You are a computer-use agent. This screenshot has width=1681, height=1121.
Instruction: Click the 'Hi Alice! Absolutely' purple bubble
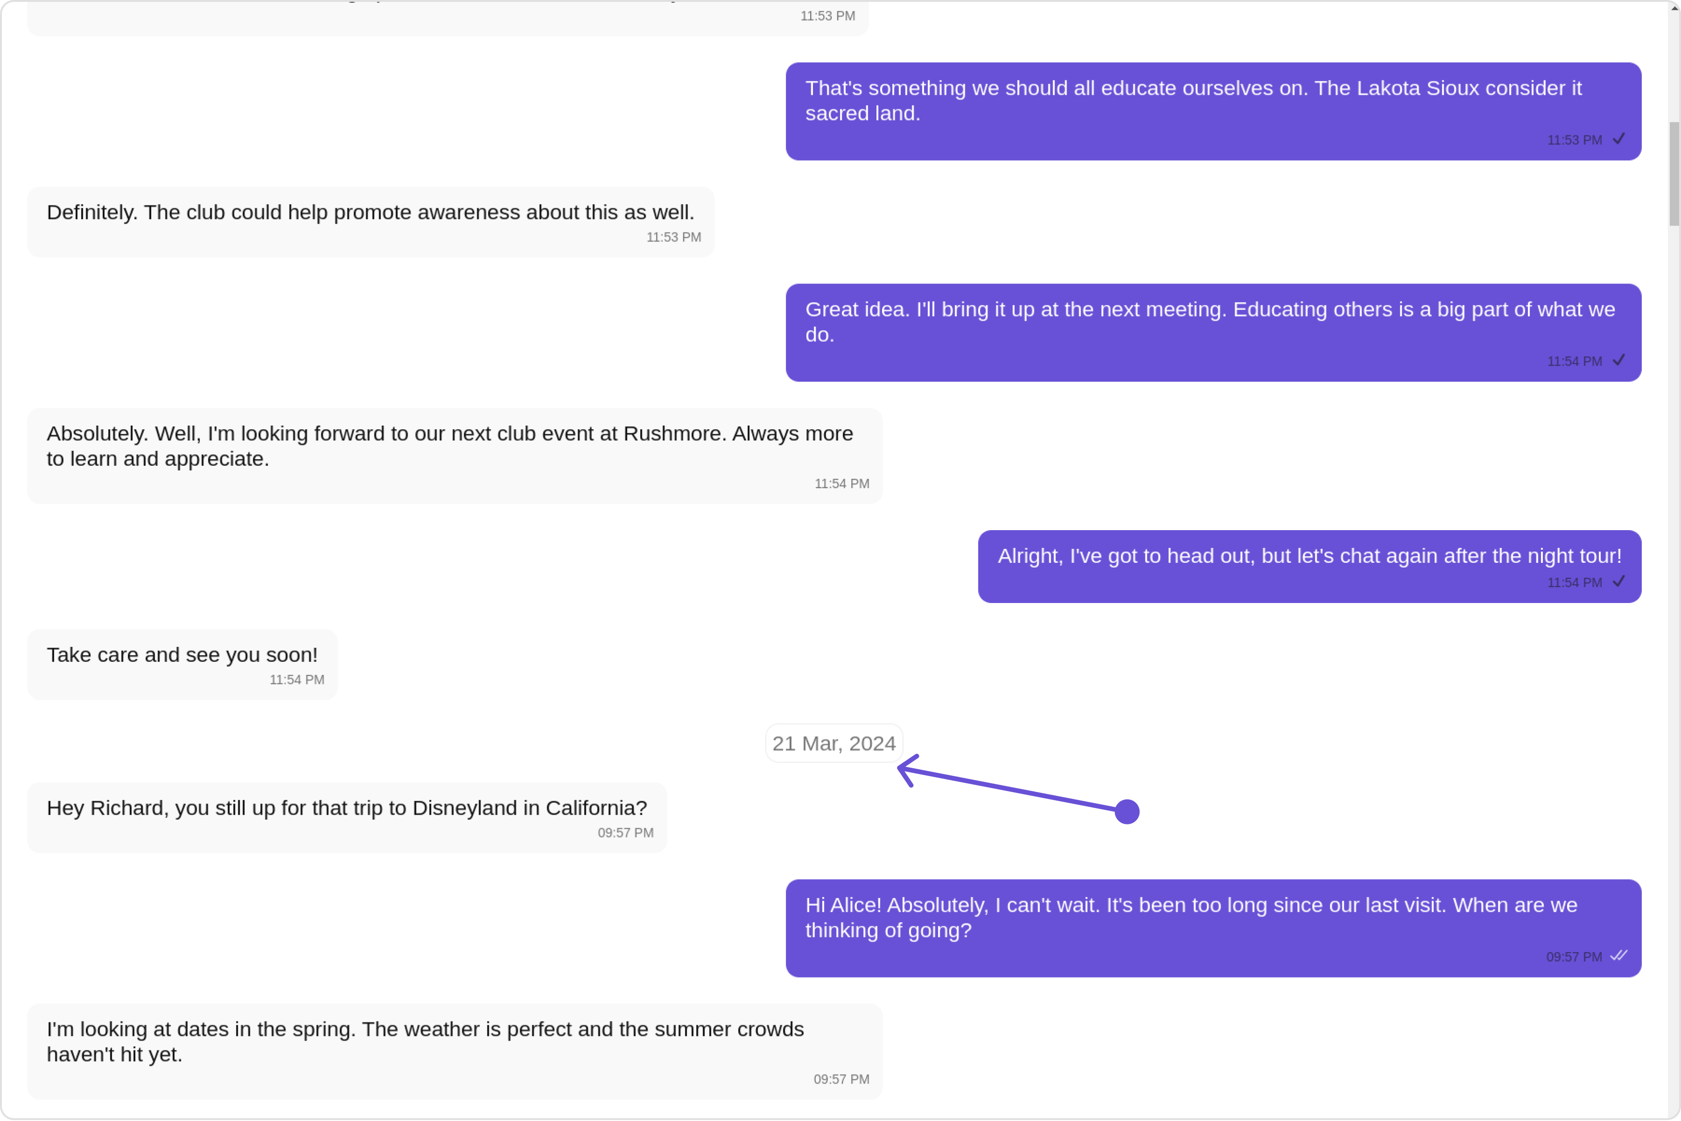1214,929
